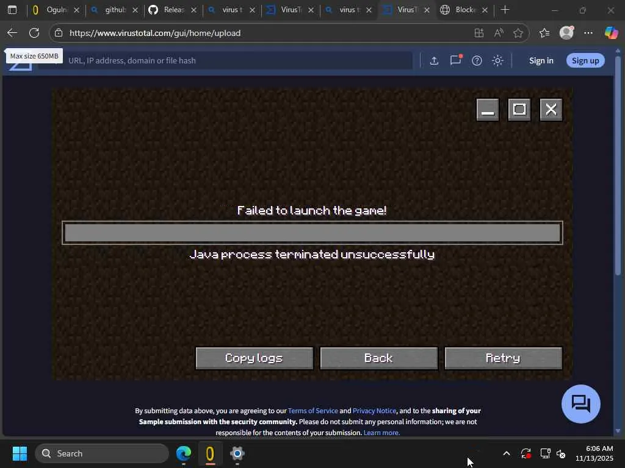Click the Copy logs button
625x468 pixels.
255,358
